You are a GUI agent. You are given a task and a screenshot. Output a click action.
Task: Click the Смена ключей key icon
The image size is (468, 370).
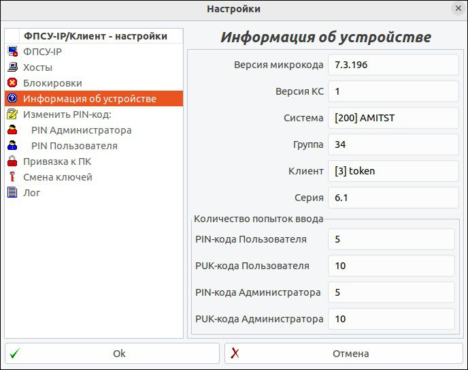(12, 177)
